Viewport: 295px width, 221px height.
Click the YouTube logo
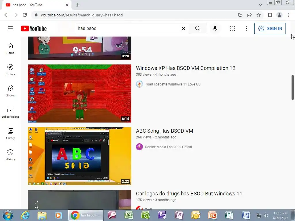(x=34, y=28)
